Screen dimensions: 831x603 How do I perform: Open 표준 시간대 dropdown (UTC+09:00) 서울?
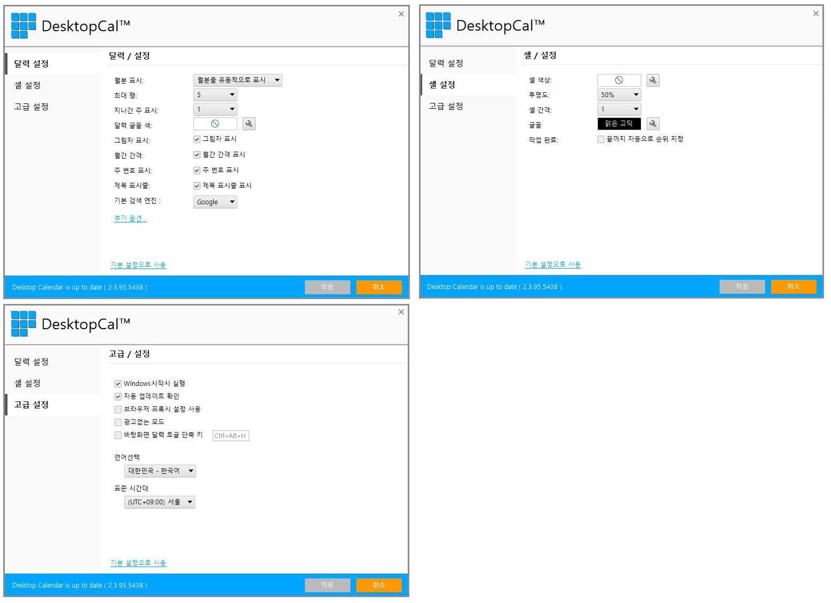[x=160, y=502]
